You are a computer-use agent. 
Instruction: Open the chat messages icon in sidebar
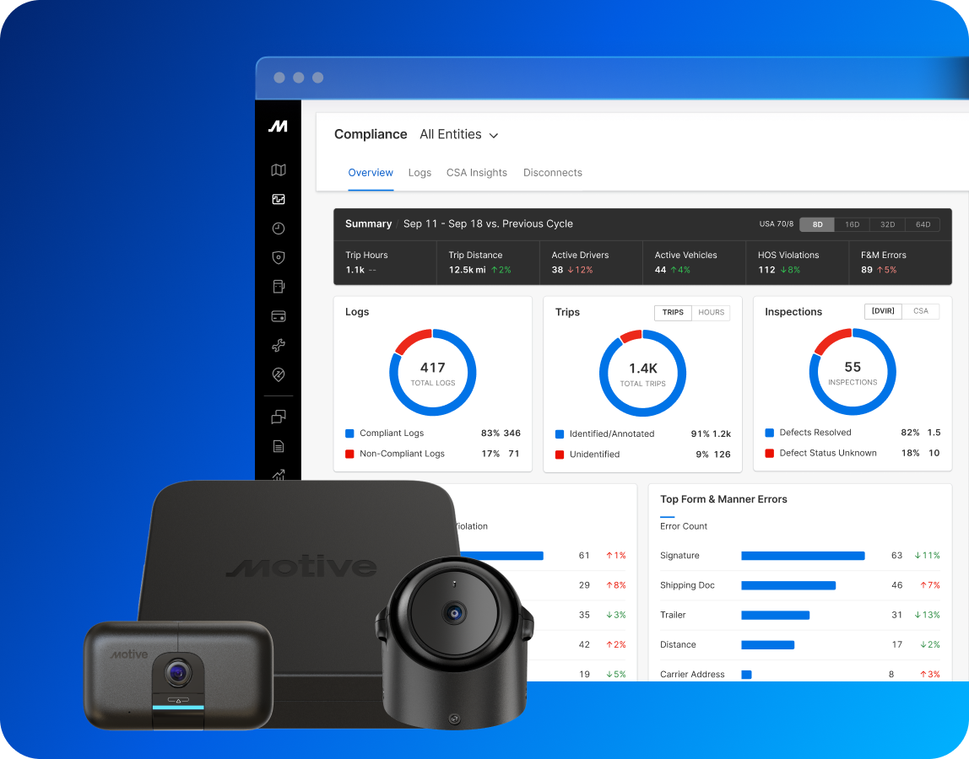(279, 417)
